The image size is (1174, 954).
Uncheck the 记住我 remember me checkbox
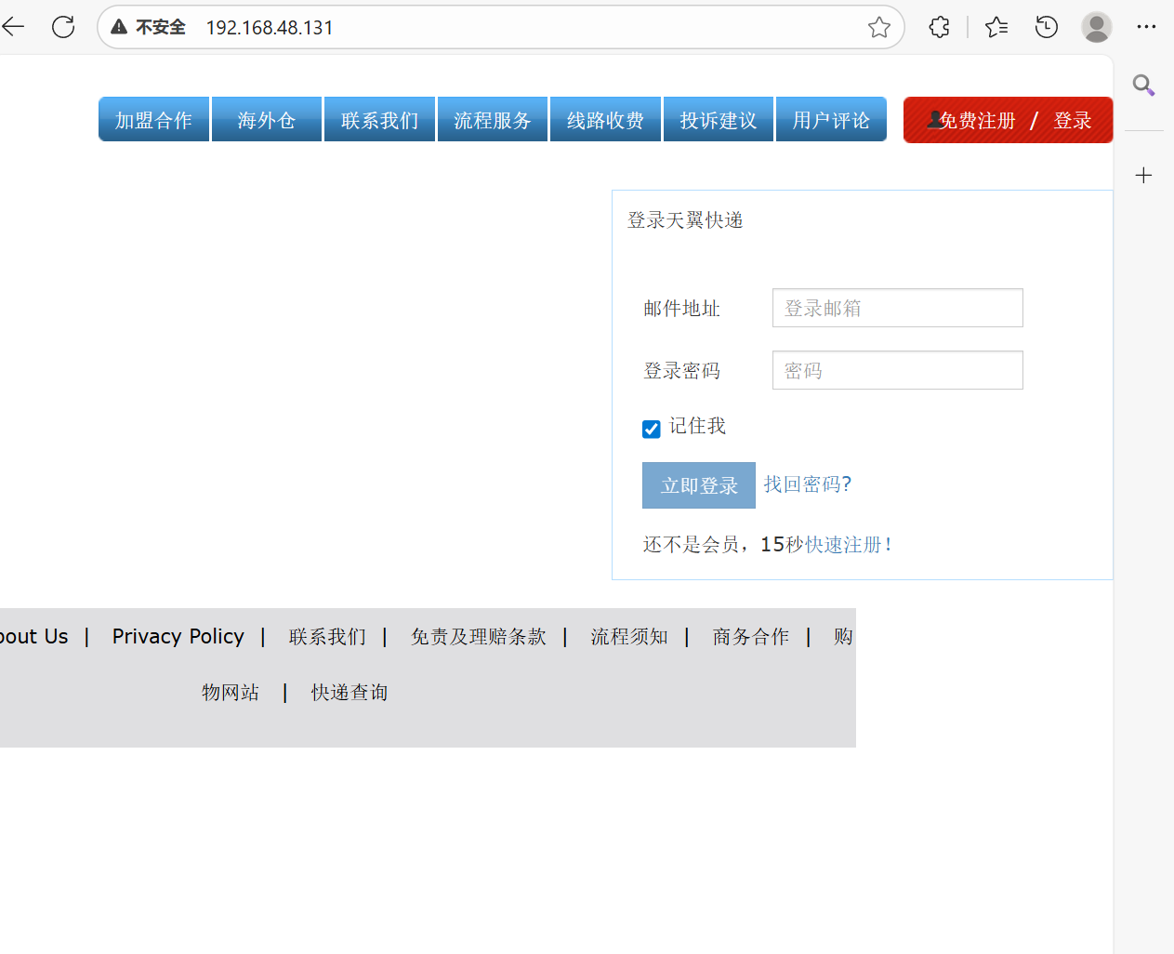pos(652,429)
